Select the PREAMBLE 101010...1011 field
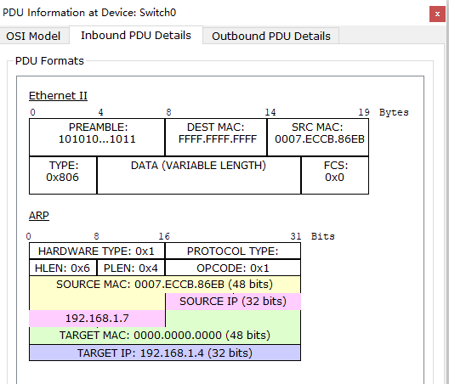This screenshot has width=449, height=384. point(97,138)
